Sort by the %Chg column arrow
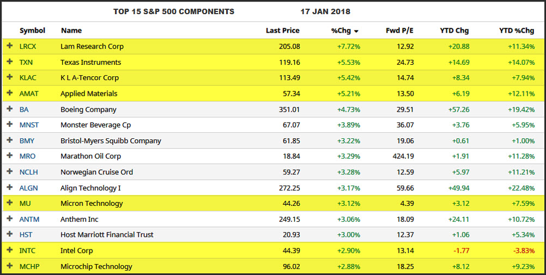Screen dimensions: 546x275 (x=356, y=31)
